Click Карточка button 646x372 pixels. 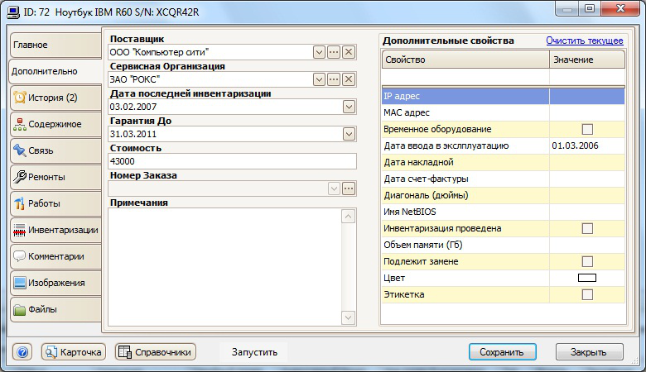74,352
